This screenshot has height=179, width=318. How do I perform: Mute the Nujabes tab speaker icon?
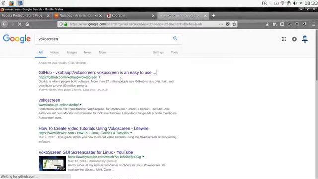(x=96, y=16)
